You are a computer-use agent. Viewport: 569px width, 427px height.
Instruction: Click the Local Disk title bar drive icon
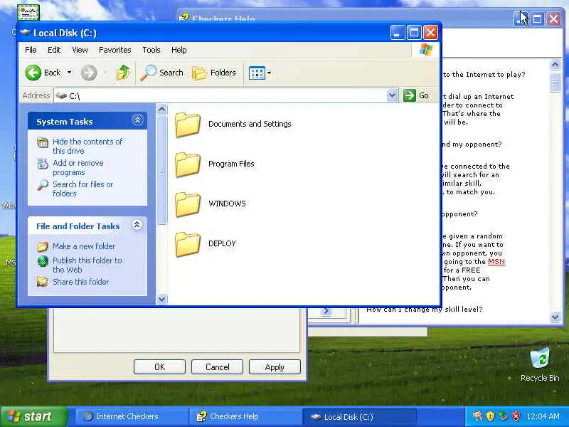(25, 32)
